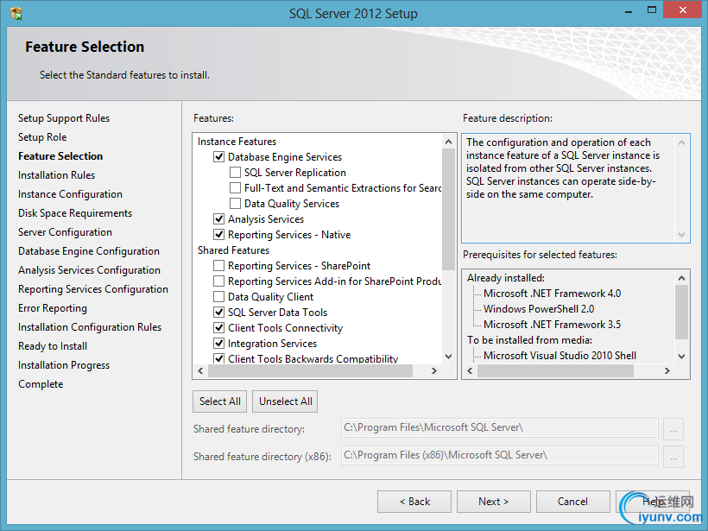Click Setup Support Rules step

(64, 118)
